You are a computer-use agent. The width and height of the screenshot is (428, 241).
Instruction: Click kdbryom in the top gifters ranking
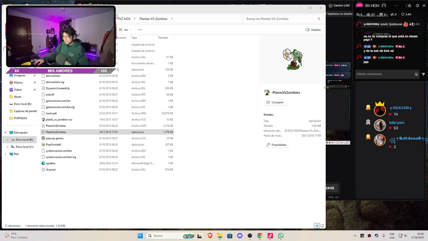(397, 123)
